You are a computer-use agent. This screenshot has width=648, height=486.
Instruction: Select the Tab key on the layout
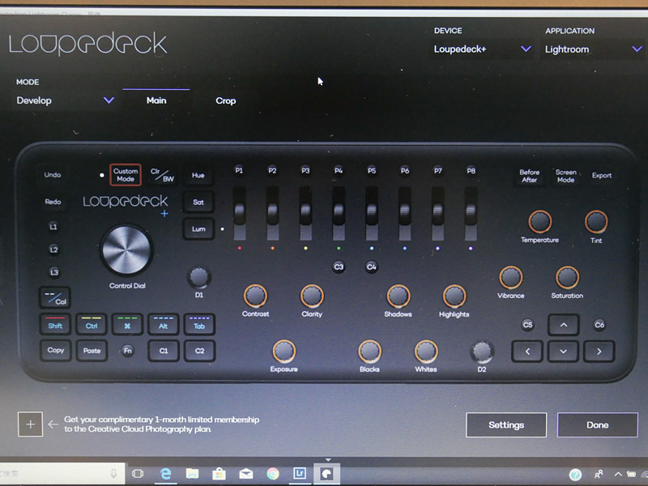click(x=199, y=325)
